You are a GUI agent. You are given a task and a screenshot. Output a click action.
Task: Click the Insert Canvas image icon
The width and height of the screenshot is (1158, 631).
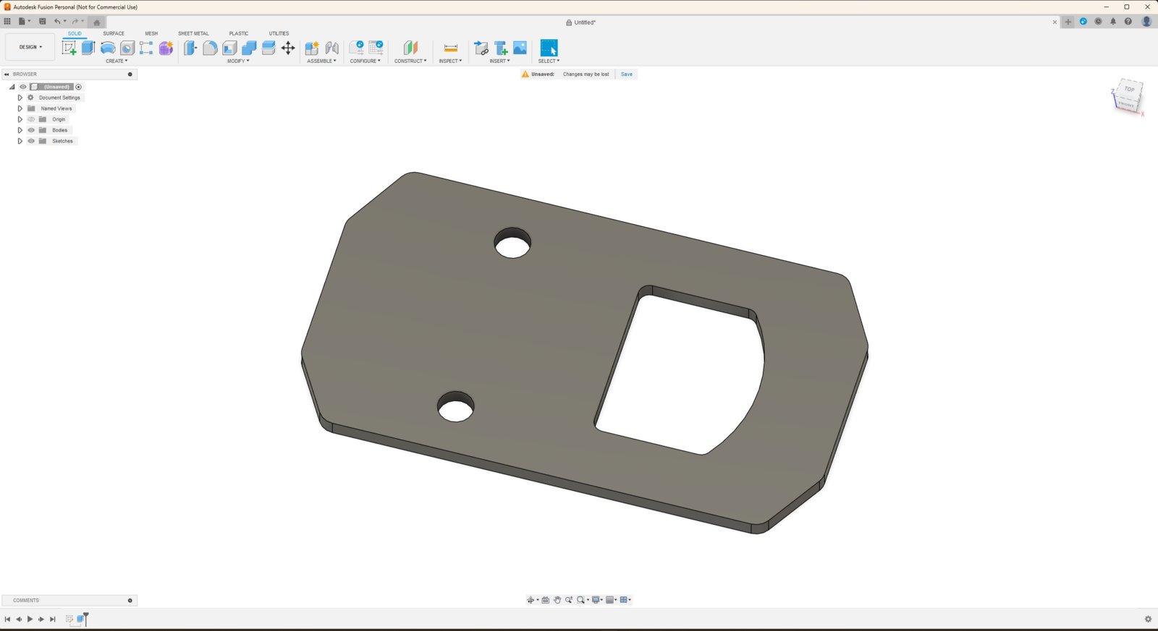520,48
